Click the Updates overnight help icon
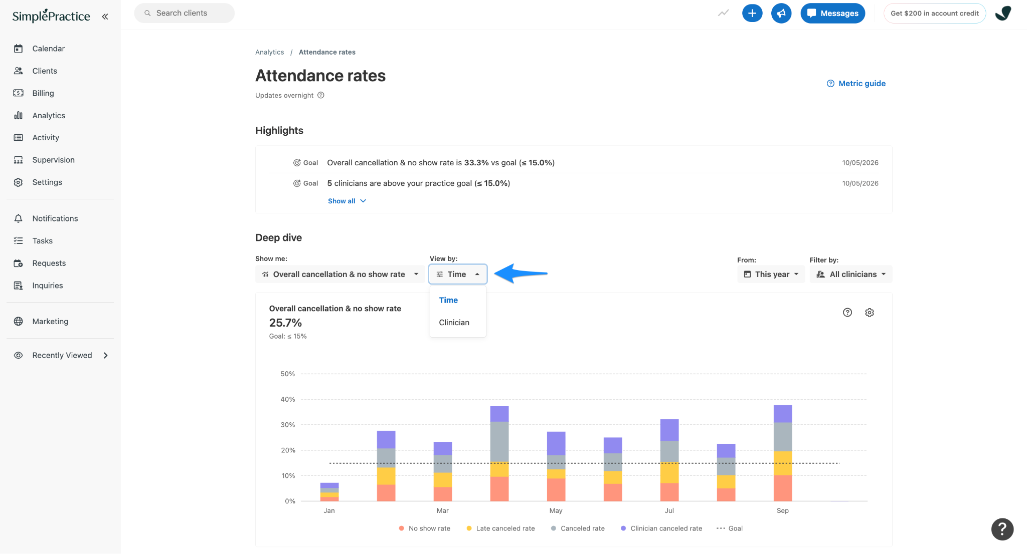The height and width of the screenshot is (554, 1027). [x=321, y=95]
